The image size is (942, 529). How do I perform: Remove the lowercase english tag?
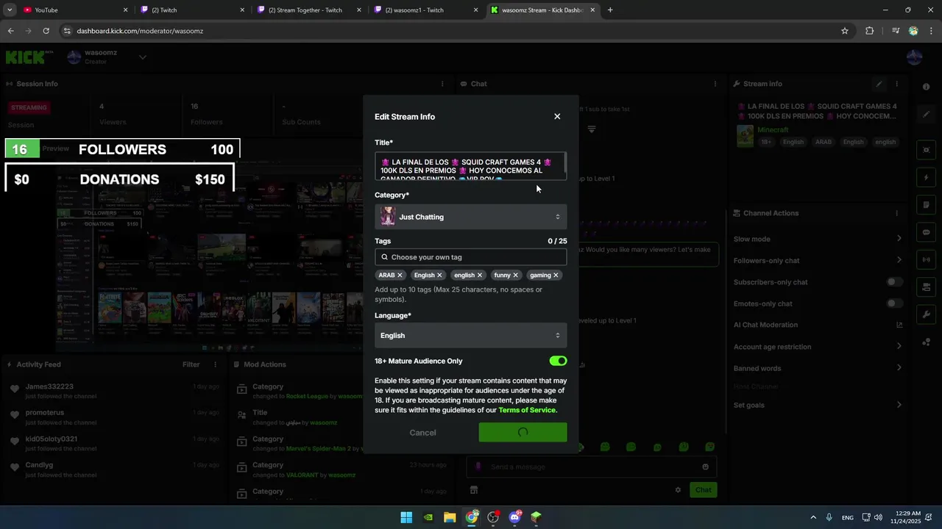click(480, 276)
